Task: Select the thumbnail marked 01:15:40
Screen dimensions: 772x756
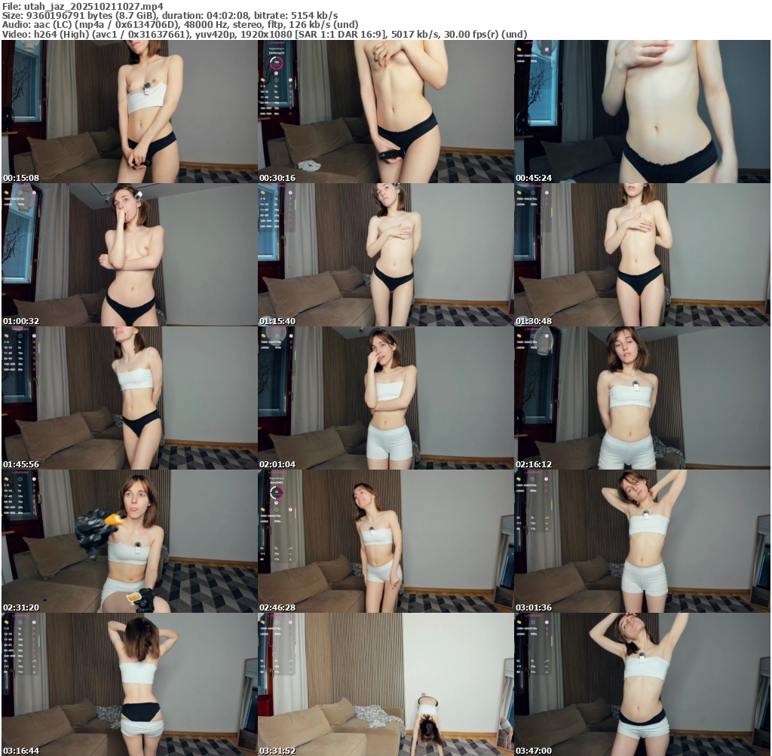Action: click(x=385, y=255)
